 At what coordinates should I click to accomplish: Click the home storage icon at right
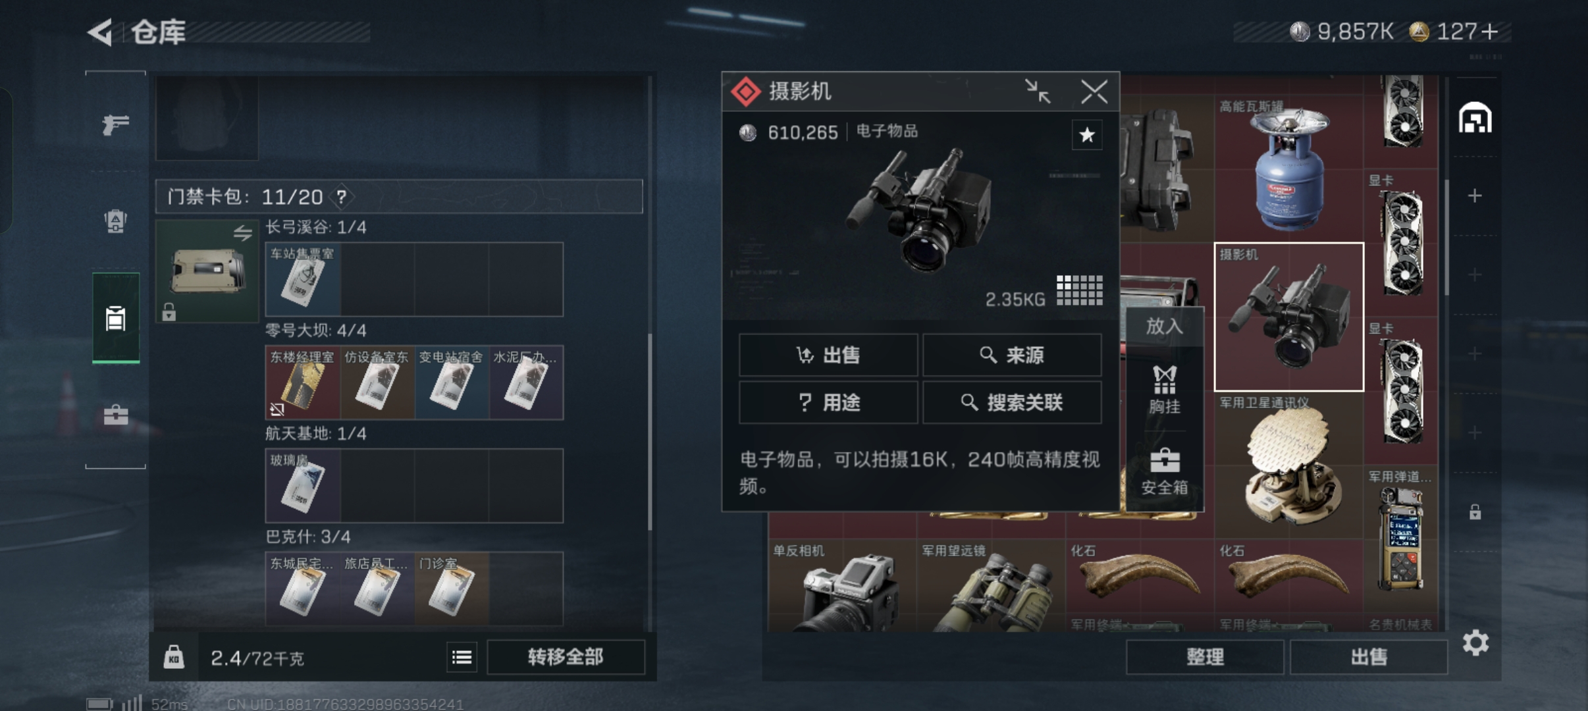(x=1475, y=118)
